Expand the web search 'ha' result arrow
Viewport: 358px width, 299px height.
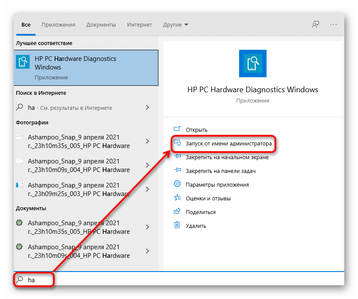[147, 108]
